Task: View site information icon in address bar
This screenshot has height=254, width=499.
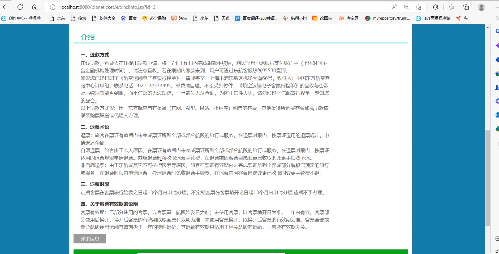Action: [53, 7]
